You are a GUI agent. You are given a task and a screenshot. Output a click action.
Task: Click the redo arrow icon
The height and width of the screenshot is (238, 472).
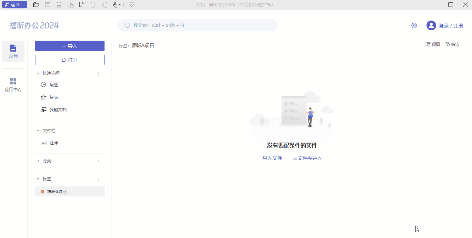[105, 4]
